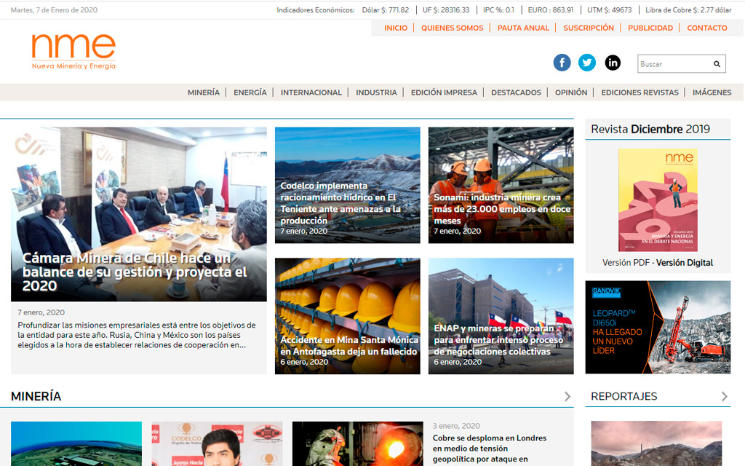
Task: Click the arrow next to the MINERÍA heading
Action: (x=567, y=396)
